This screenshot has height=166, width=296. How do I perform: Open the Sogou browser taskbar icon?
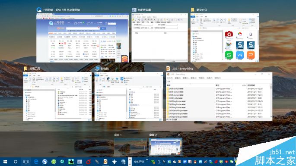(45, 162)
